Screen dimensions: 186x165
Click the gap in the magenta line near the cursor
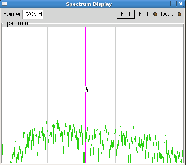click(86, 89)
